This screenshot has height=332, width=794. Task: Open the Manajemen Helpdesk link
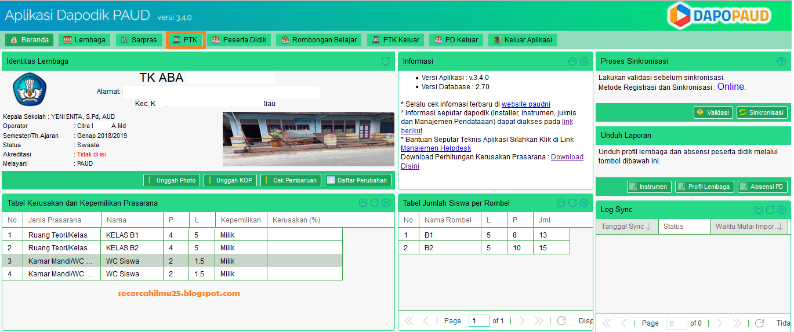[436, 148]
